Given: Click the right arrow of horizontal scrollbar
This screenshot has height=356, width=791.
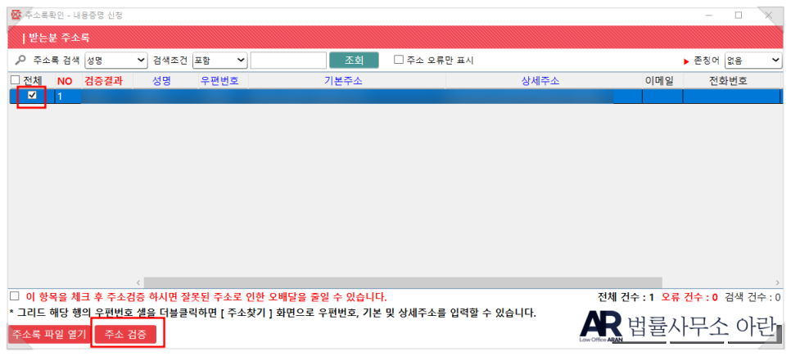Looking at the screenshot, I should coord(777,282).
